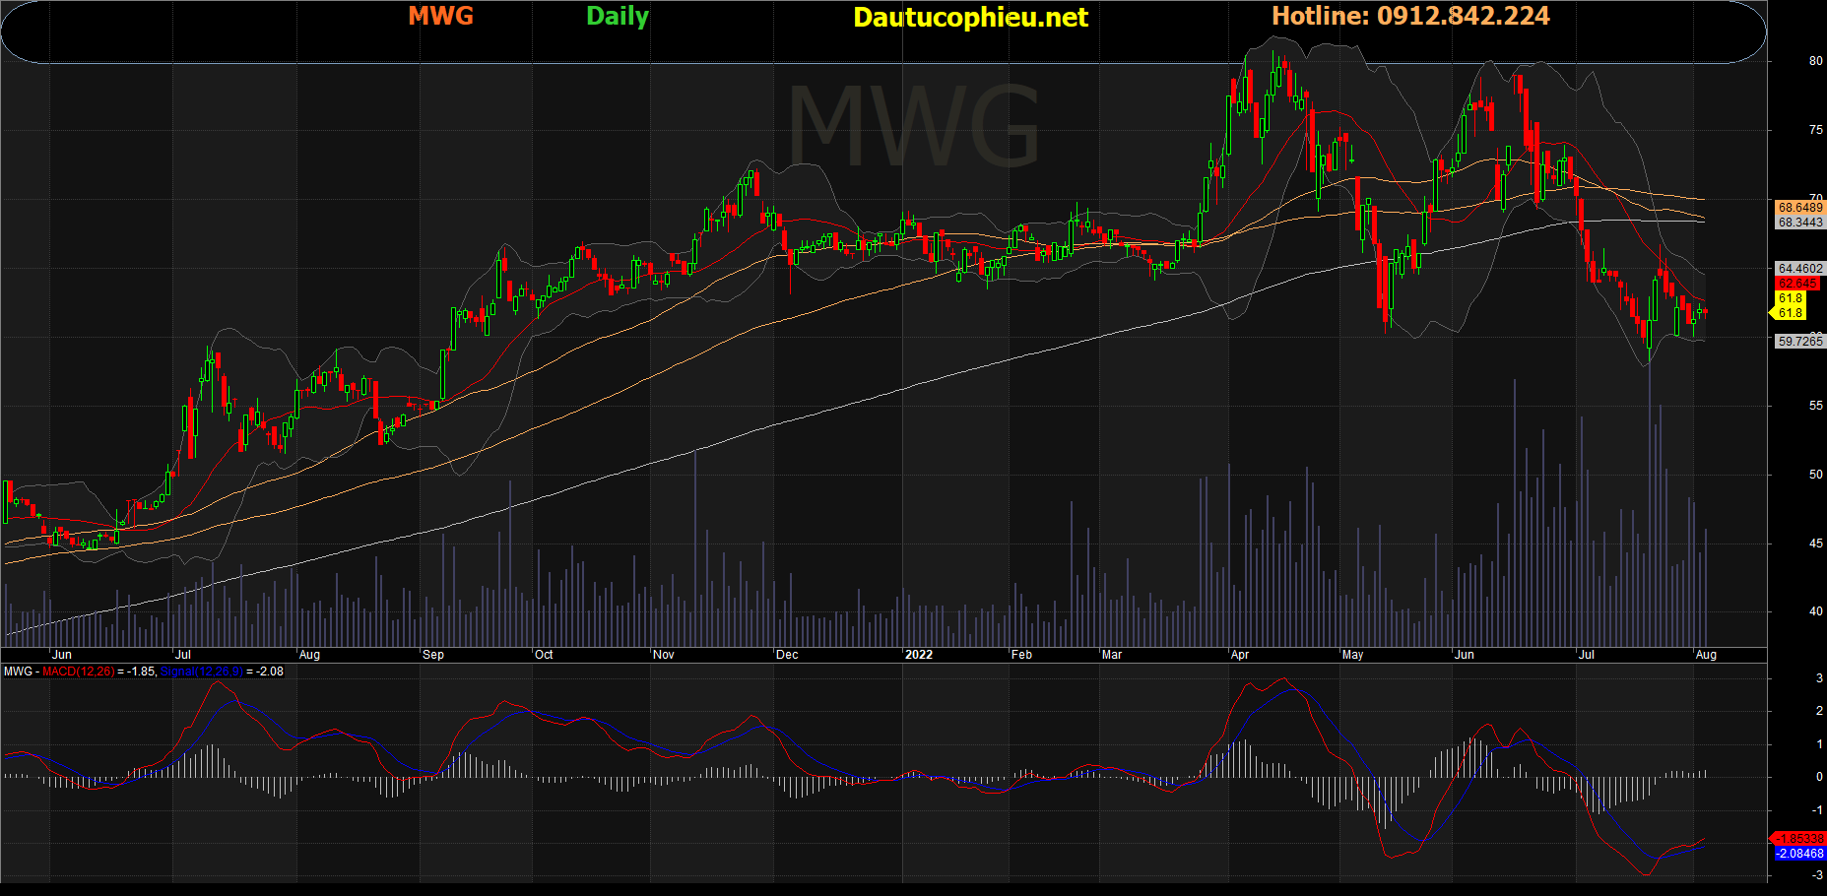Viewport: 1827px width, 896px height.
Task: Select the Nov marker on time axis
Action: (x=663, y=655)
